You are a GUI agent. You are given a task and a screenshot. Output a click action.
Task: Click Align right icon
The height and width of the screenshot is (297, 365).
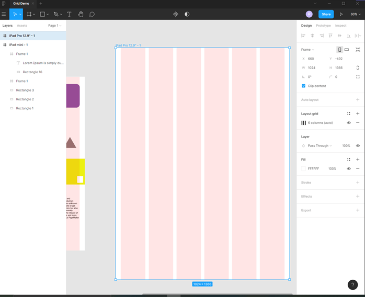point(322,36)
